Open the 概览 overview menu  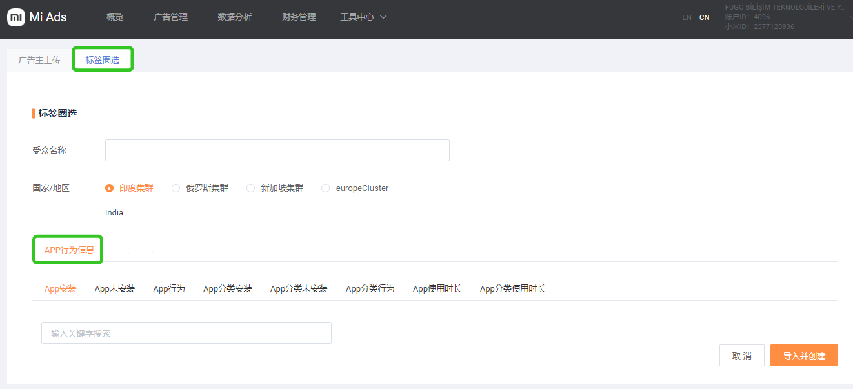pyautogui.click(x=115, y=17)
